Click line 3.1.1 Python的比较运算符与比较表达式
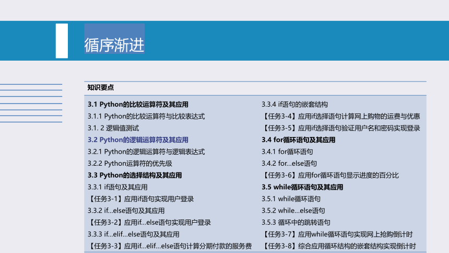The height and width of the screenshot is (253, 449). [x=146, y=116]
